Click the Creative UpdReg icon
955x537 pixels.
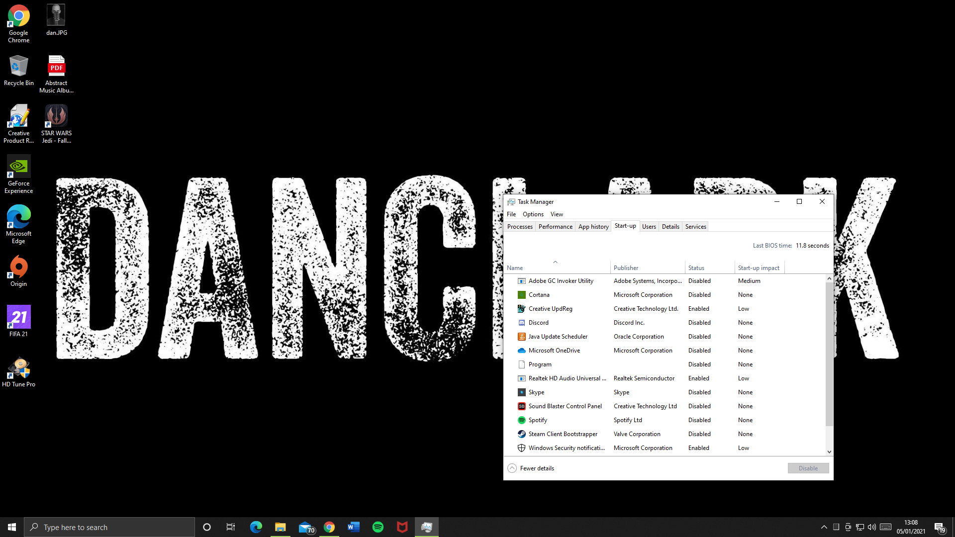click(521, 309)
